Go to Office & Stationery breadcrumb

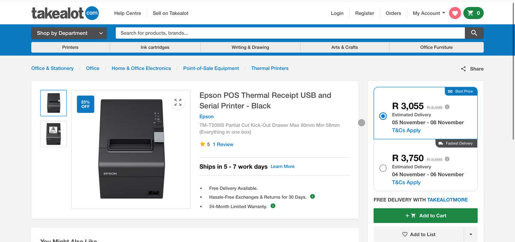tap(52, 68)
